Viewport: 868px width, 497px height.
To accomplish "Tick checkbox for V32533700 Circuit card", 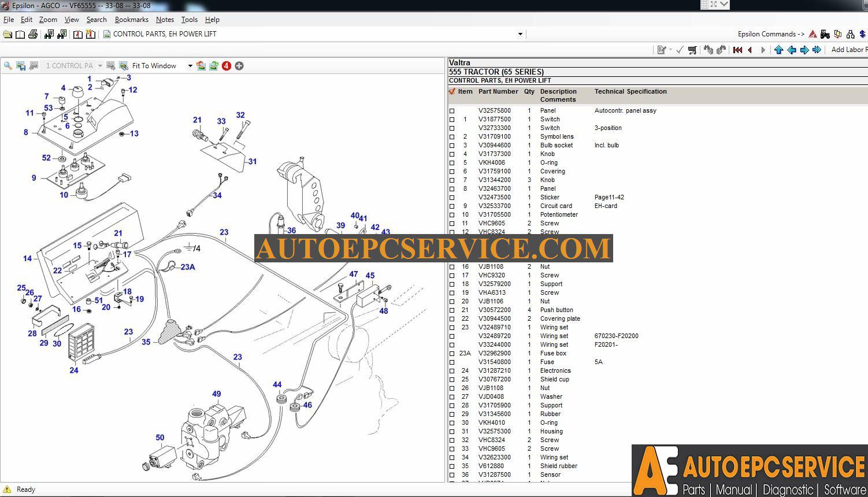I will click(452, 206).
